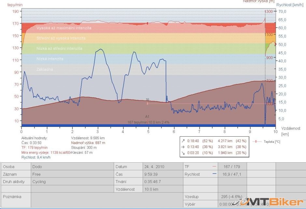Select the 'Vysoká až maximální intenzita' zone
306x209 pixels.
pyautogui.click(x=64, y=28)
